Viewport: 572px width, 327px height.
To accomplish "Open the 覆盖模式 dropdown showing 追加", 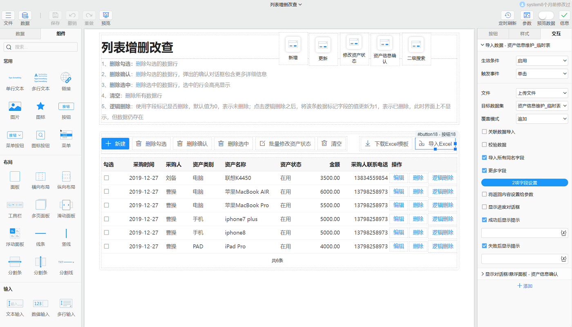I will [541, 119].
